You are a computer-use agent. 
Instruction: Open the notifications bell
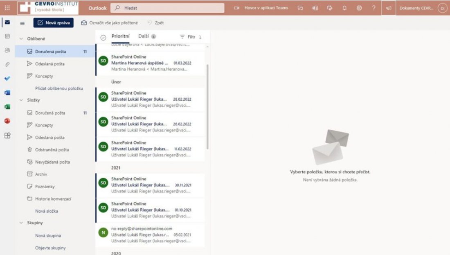(344, 8)
